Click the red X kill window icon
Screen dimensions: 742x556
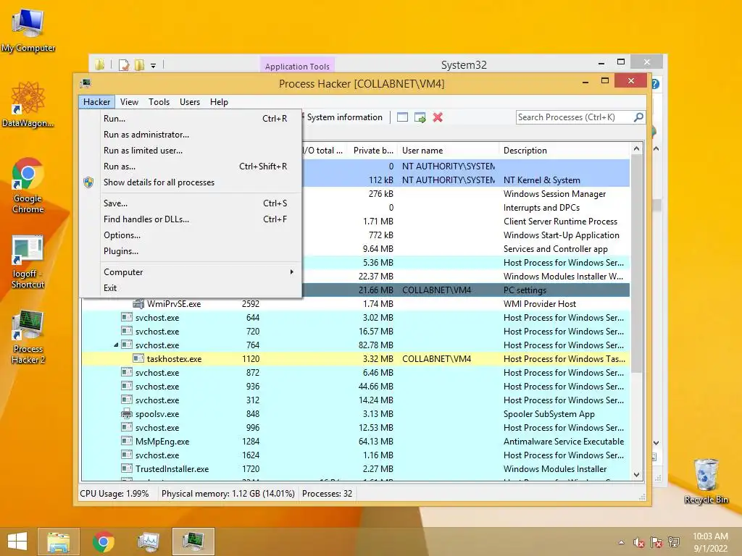tap(438, 117)
